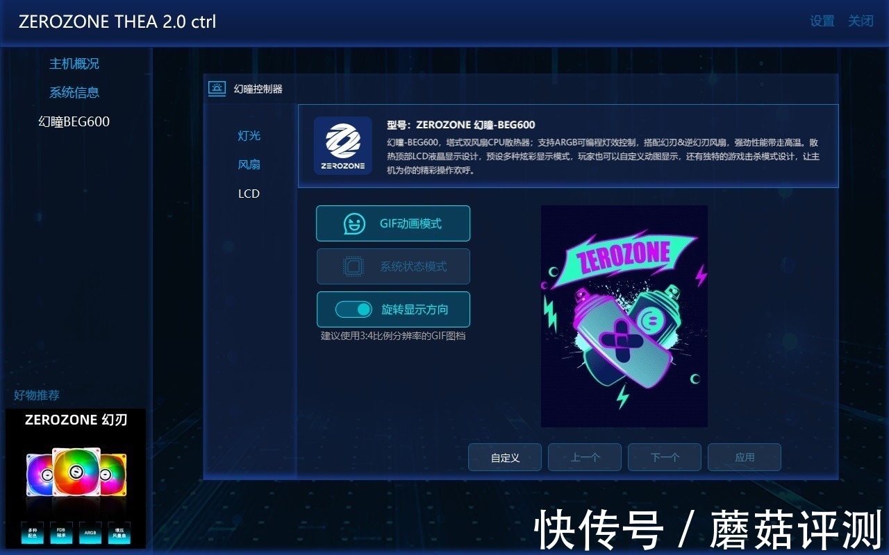Open 设置 in the title bar
This screenshot has width=889, height=555.
click(822, 22)
